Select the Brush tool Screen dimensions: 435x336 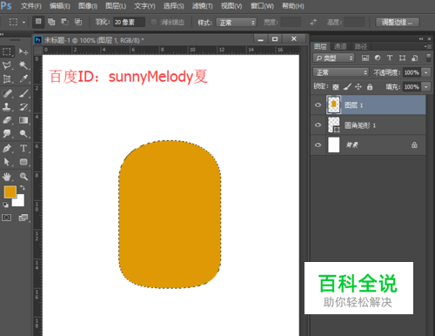coord(23,93)
